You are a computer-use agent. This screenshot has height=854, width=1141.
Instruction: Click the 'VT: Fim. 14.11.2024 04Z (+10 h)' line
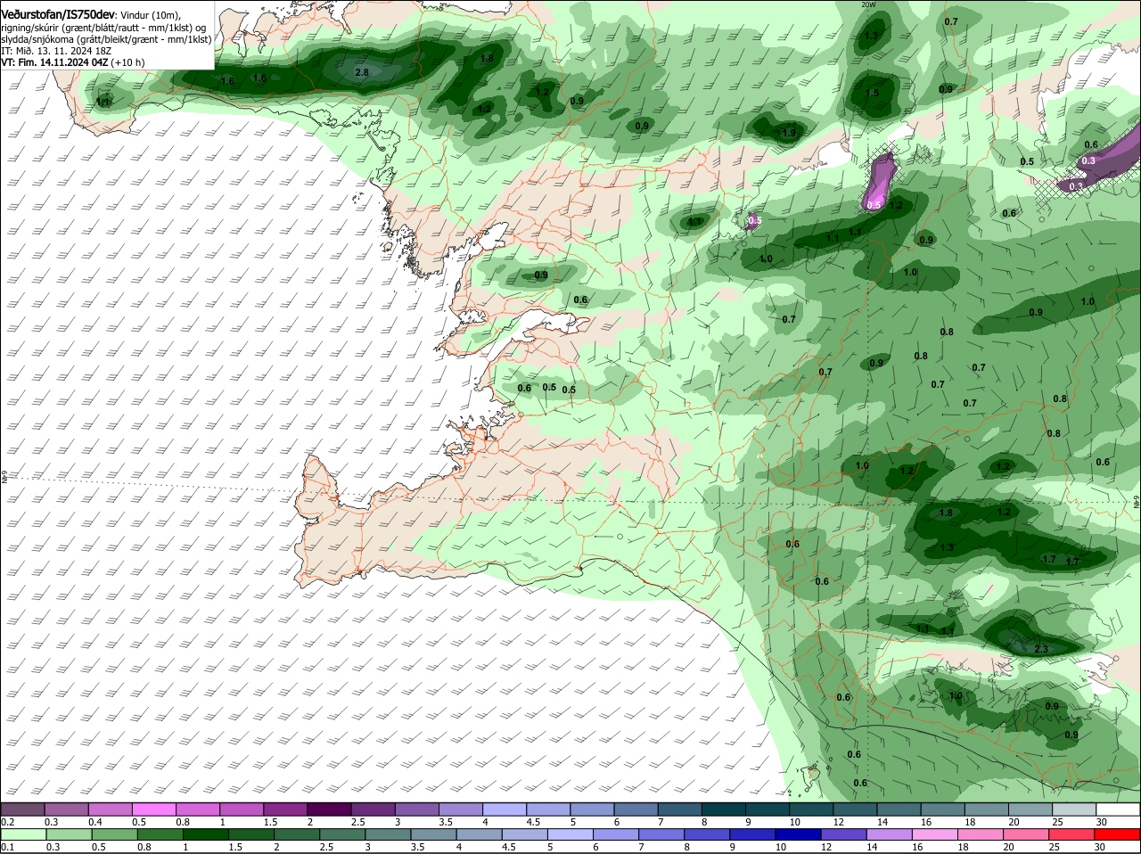73,62
